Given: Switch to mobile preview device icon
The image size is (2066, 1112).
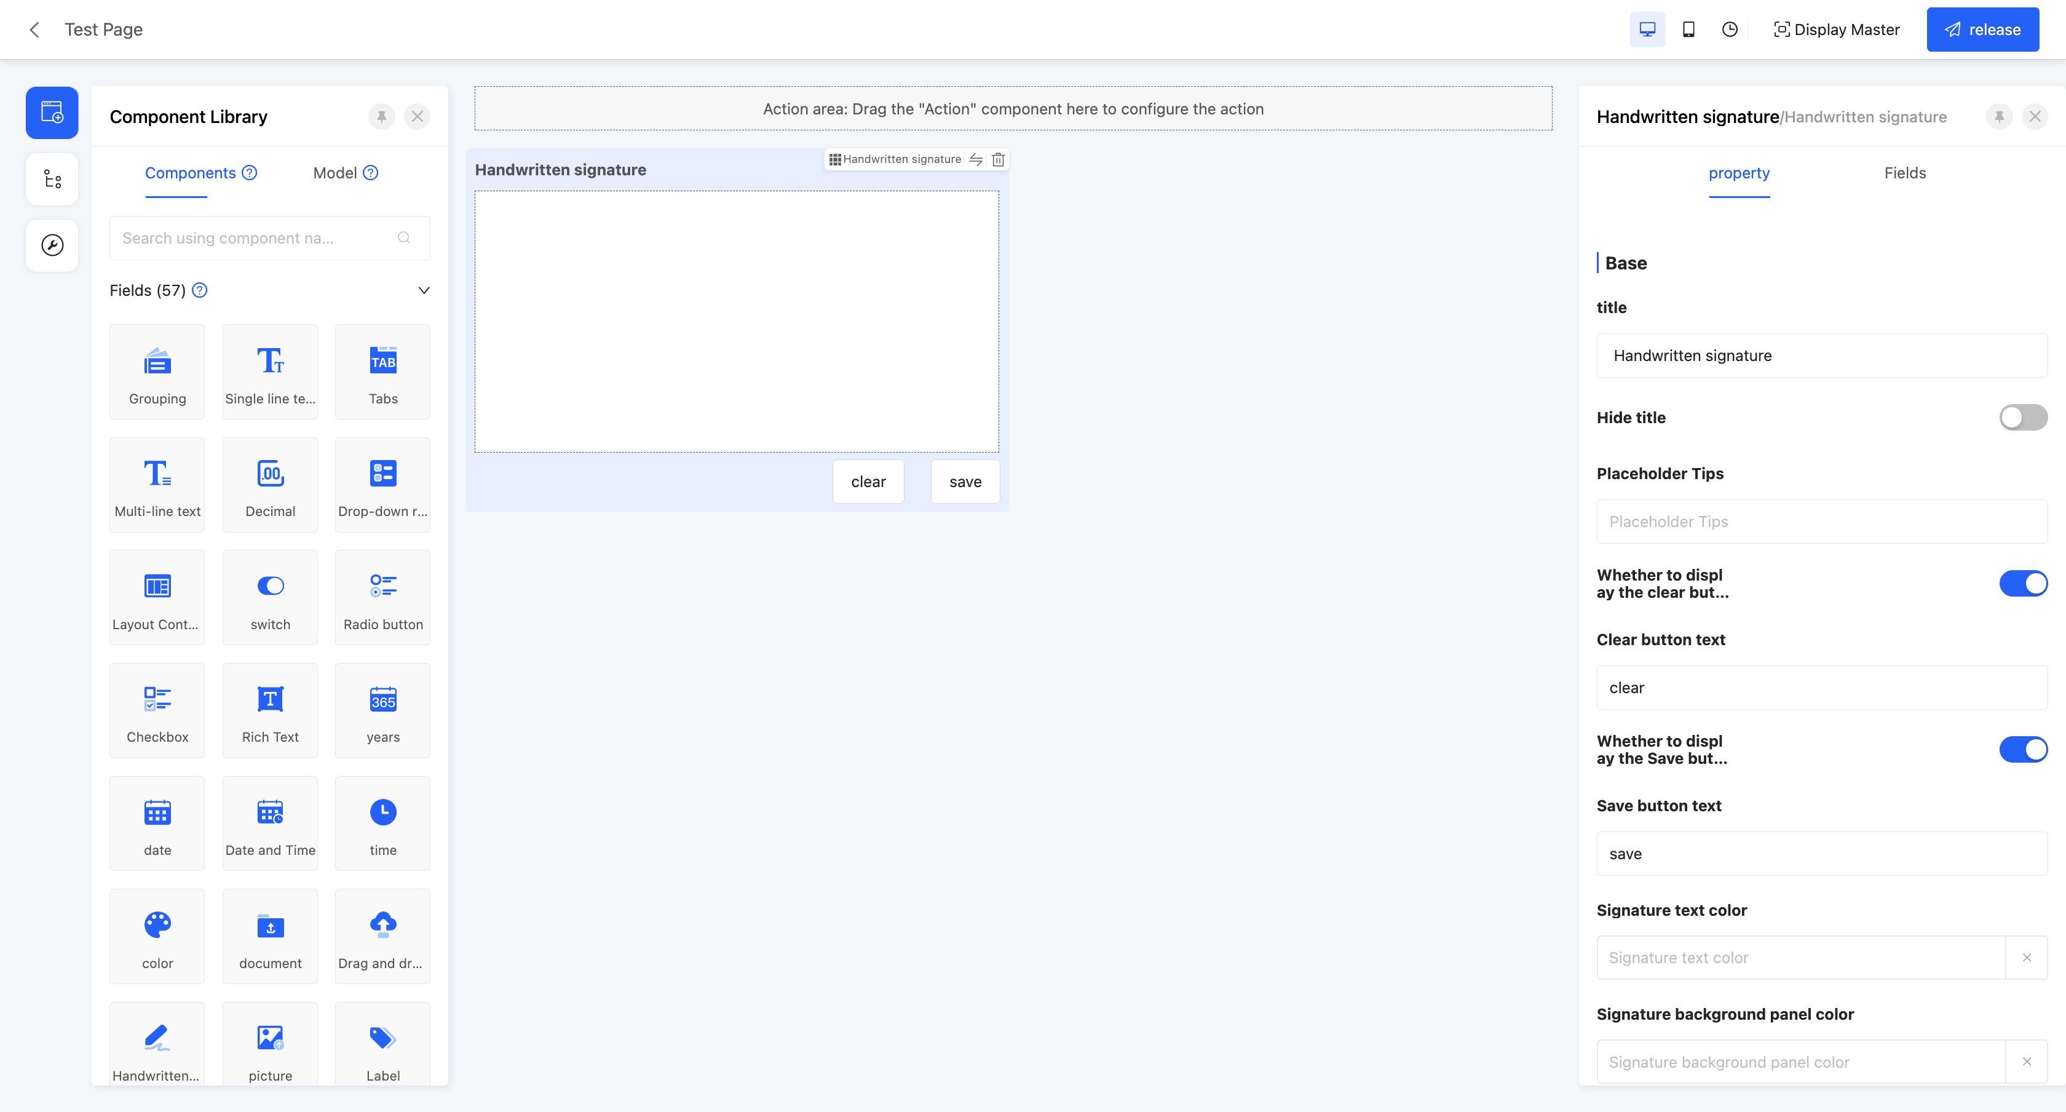Looking at the screenshot, I should 1688,30.
